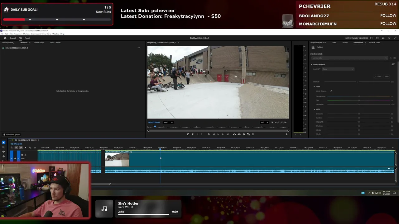This screenshot has height=224, width=399.
Task: Open the Sequence menu
Action: tap(18, 34)
